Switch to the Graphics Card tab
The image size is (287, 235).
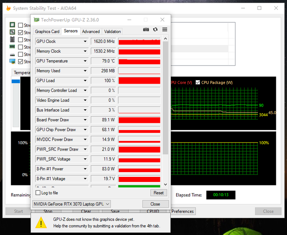[x=47, y=31]
